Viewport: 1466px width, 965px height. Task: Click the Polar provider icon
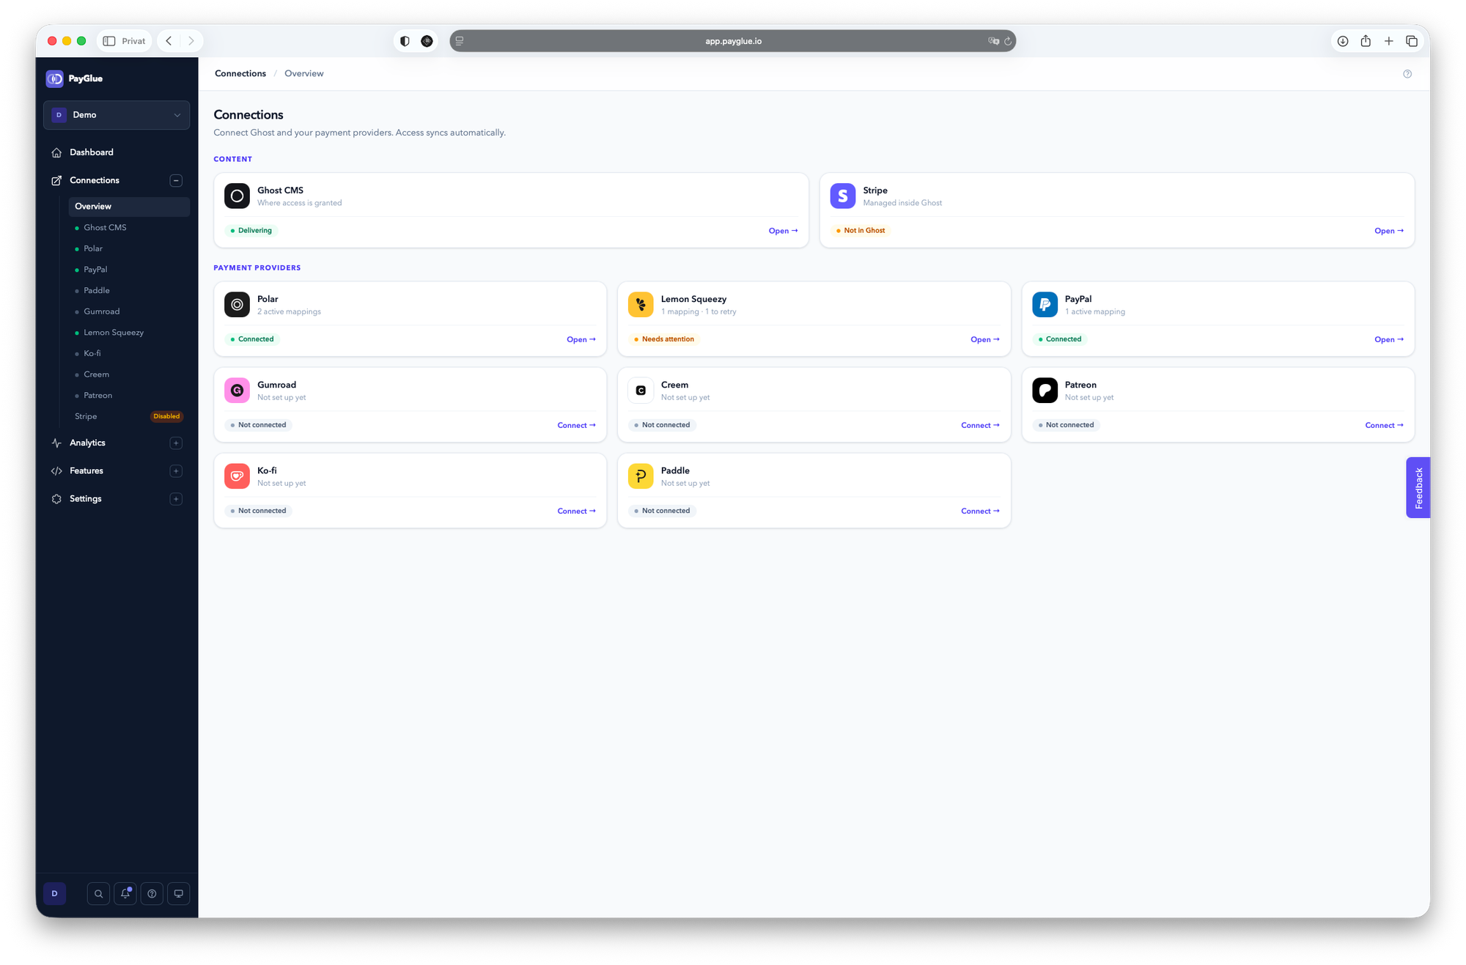(x=237, y=305)
